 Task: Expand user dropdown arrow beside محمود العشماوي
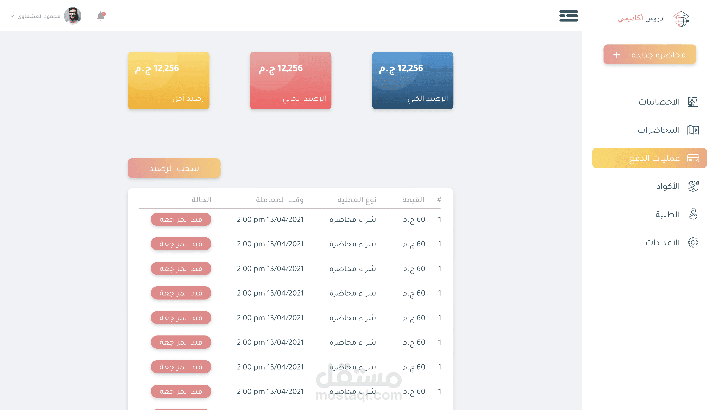pyautogui.click(x=12, y=16)
